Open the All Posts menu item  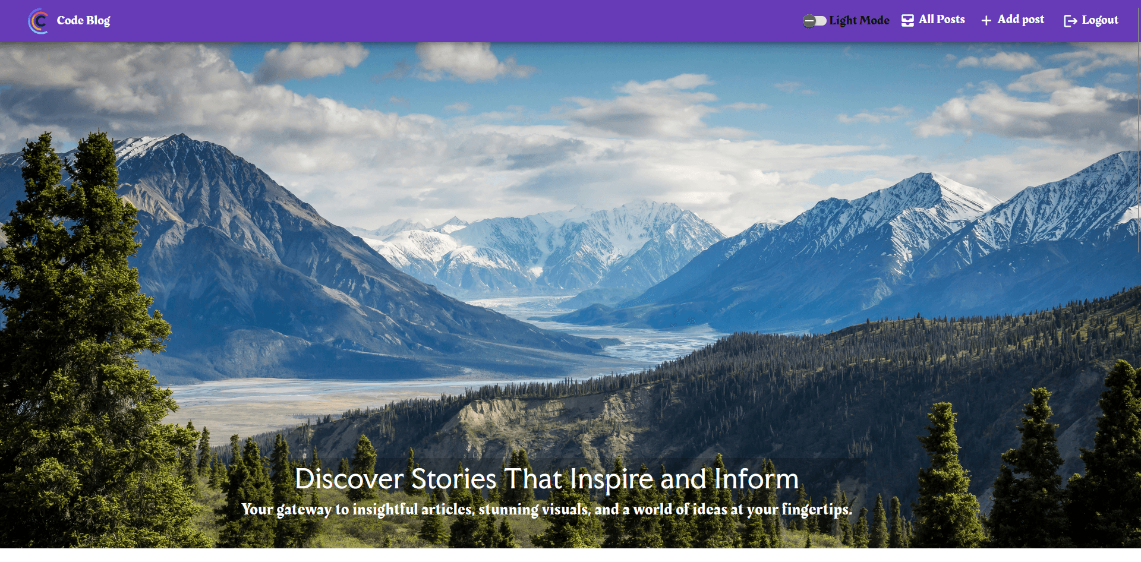pos(941,20)
